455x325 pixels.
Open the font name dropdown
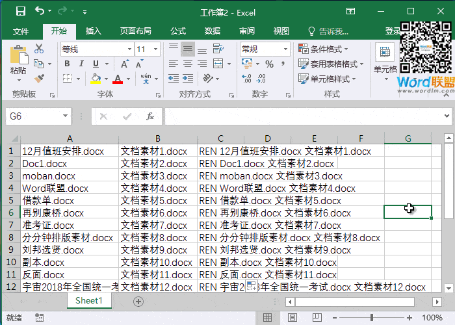(130, 49)
